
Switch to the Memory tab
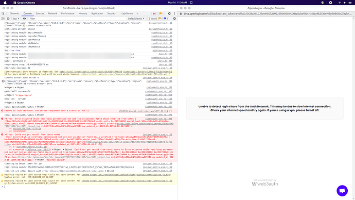(x=83, y=13)
